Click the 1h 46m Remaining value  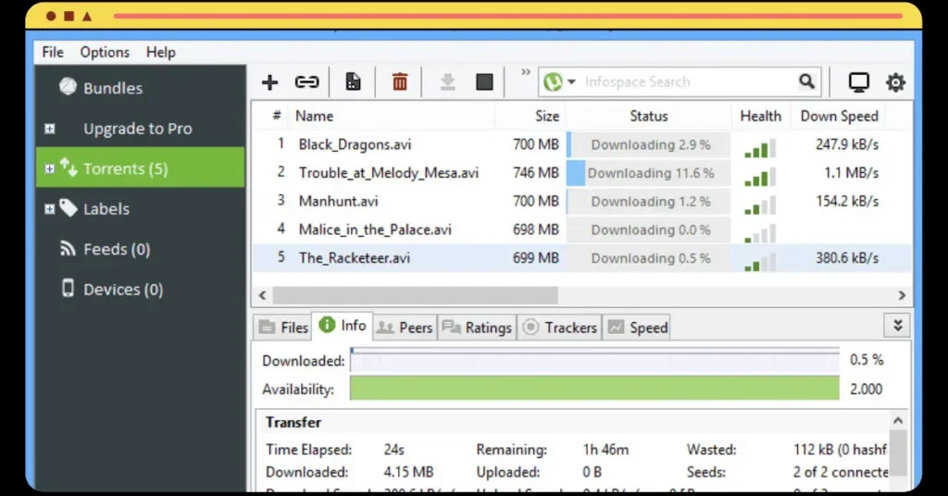605,450
